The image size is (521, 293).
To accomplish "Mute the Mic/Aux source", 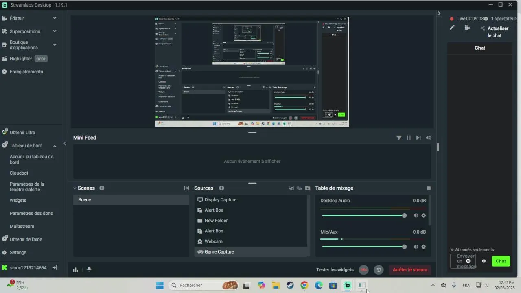I will click(416, 247).
